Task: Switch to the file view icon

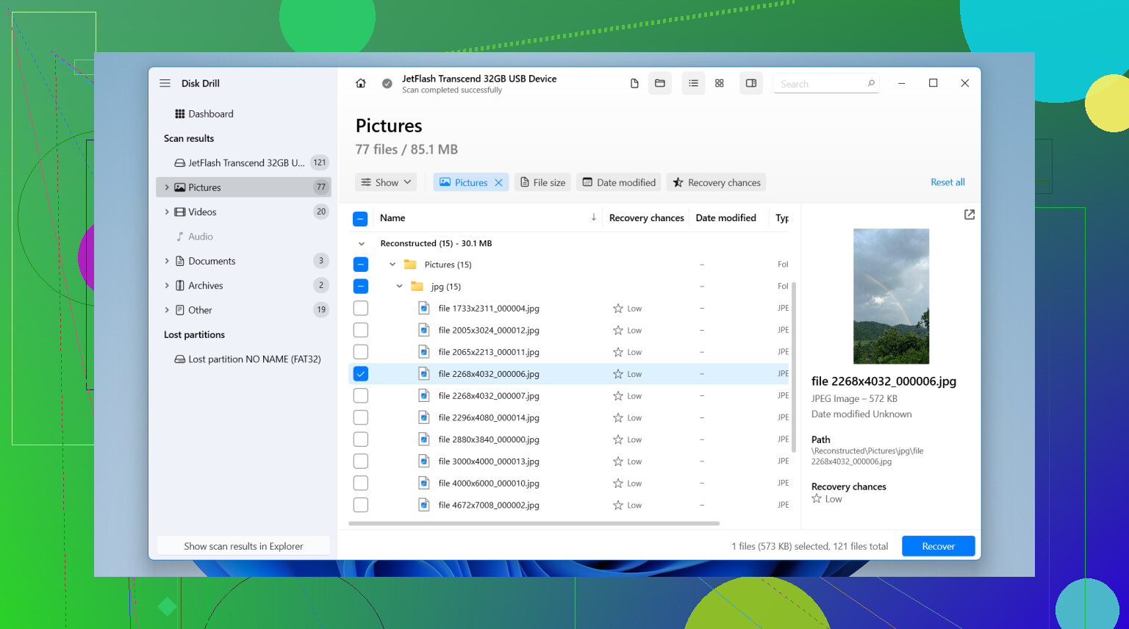Action: pos(634,84)
